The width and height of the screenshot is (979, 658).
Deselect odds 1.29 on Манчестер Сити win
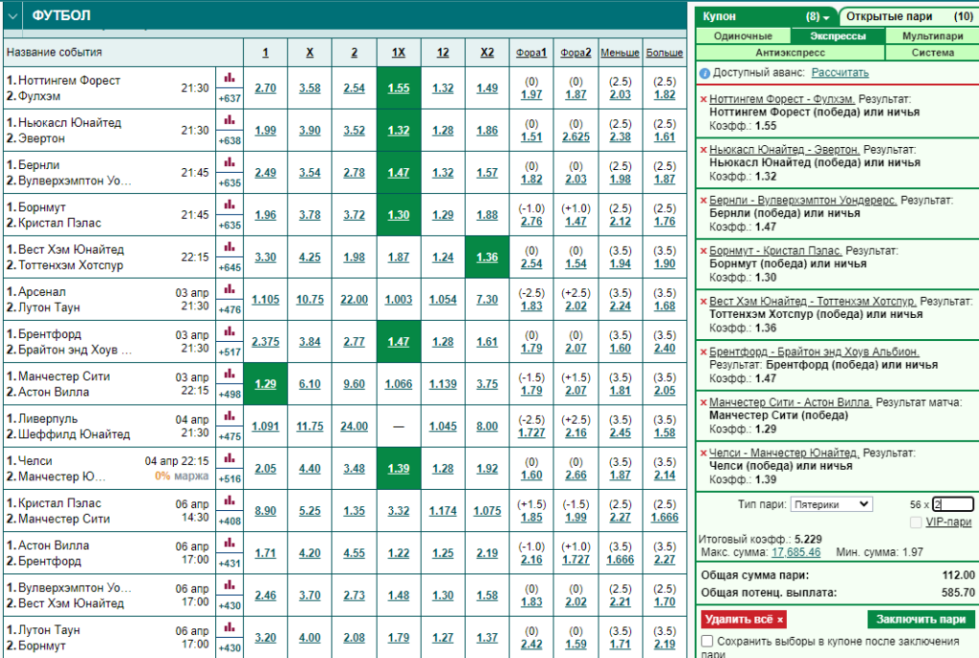266,384
